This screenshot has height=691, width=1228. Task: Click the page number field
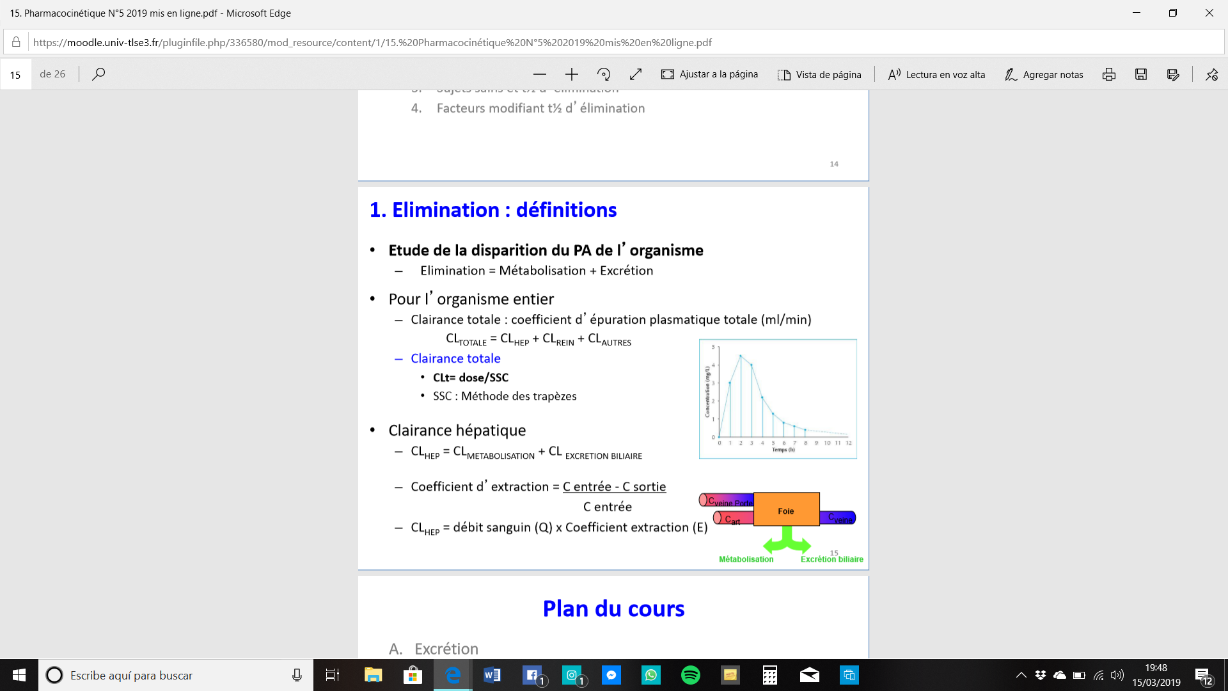15,74
